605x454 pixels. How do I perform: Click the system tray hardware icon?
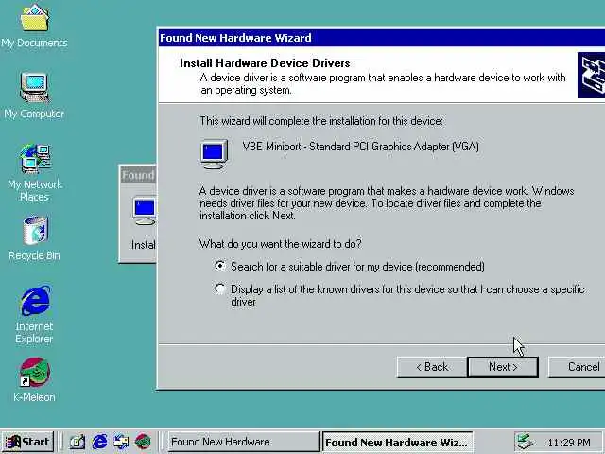pos(526,442)
